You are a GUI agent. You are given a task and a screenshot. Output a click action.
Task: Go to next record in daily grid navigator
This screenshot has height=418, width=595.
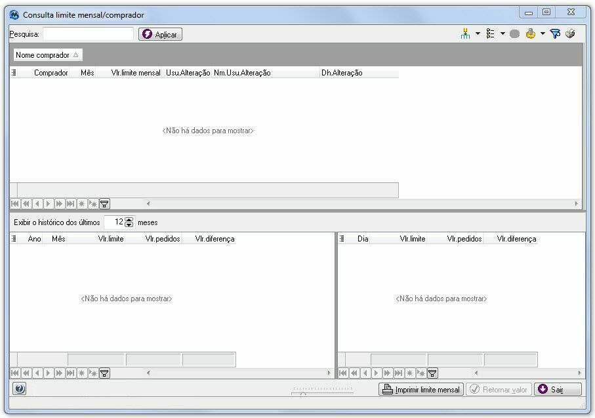click(376, 373)
